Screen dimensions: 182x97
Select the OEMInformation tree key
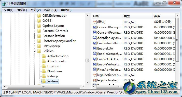click(55, 16)
